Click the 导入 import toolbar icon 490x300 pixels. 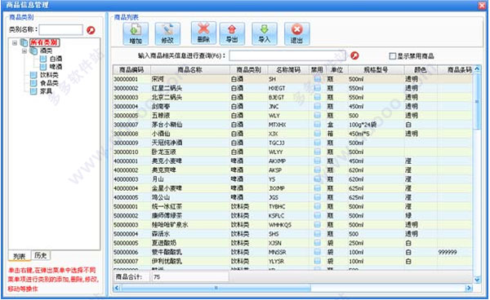(265, 33)
